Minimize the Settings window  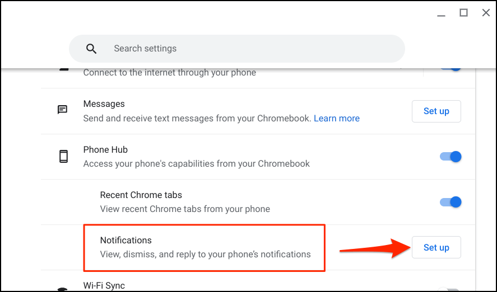pos(440,13)
